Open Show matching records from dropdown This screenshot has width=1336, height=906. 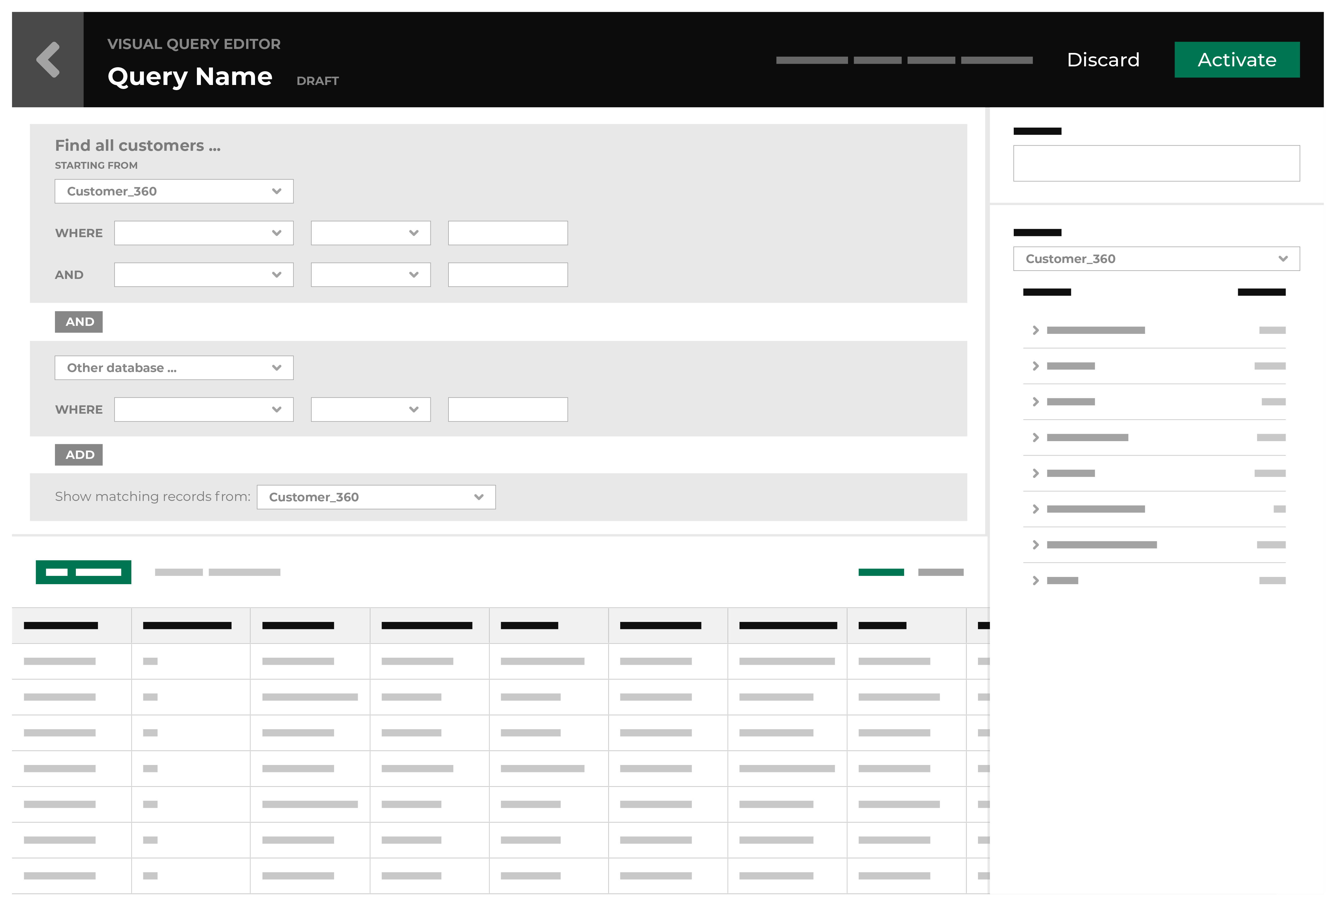click(x=376, y=497)
